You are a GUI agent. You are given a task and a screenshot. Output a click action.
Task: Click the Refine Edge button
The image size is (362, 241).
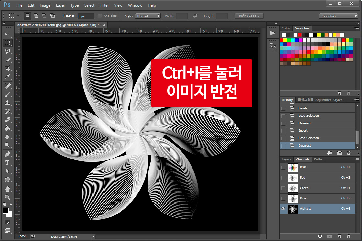[249, 16]
